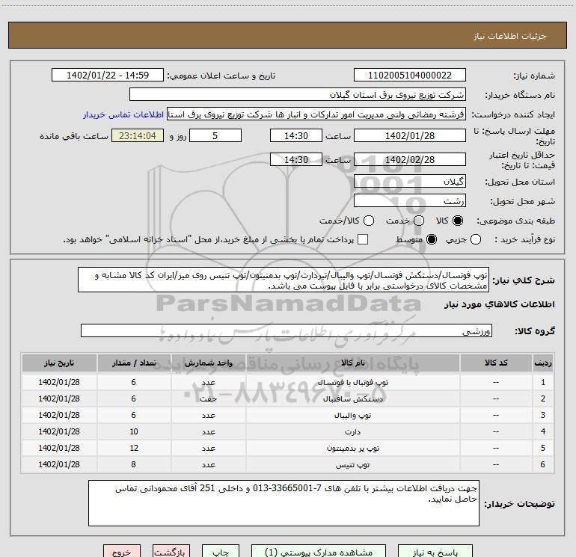Choose the متوسط purchase type radio
The width and height of the screenshot is (576, 557).
coord(432,239)
